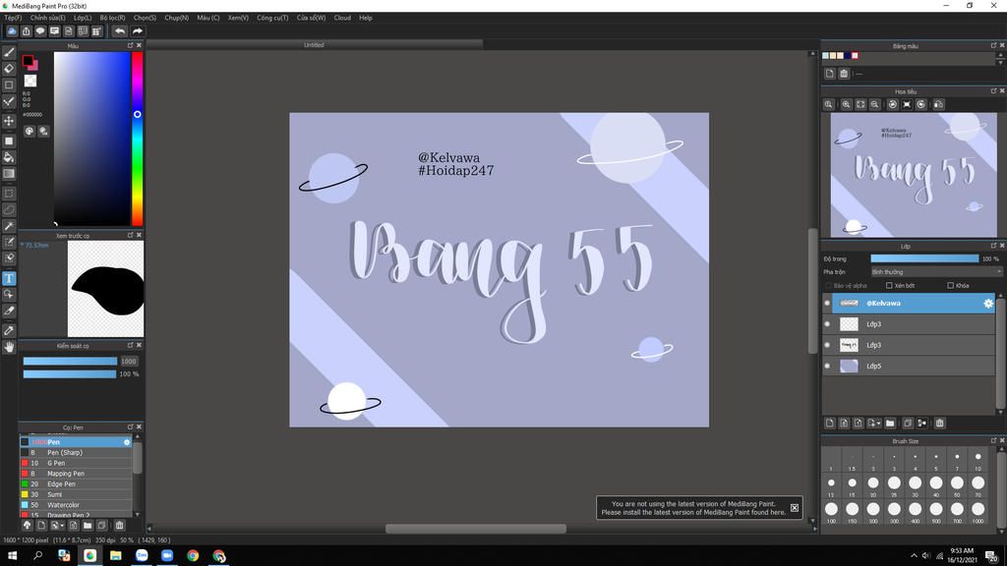Open File Explorer from taskbar
1007x566 pixels.
[116, 556]
